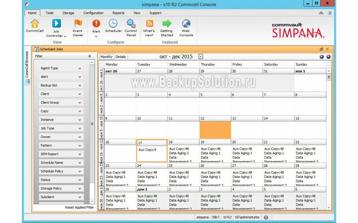Open the Event Viewer flag icon
The height and width of the screenshot is (223, 358).
coord(78,23)
